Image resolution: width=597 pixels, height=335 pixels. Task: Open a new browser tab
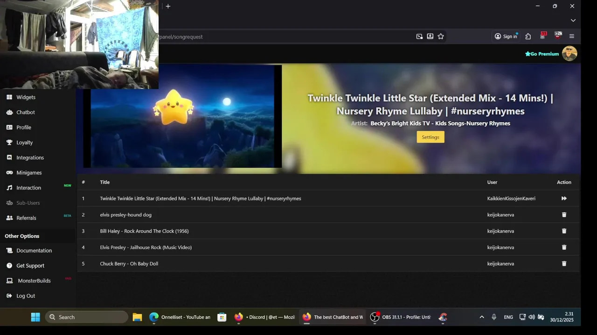tap(168, 6)
